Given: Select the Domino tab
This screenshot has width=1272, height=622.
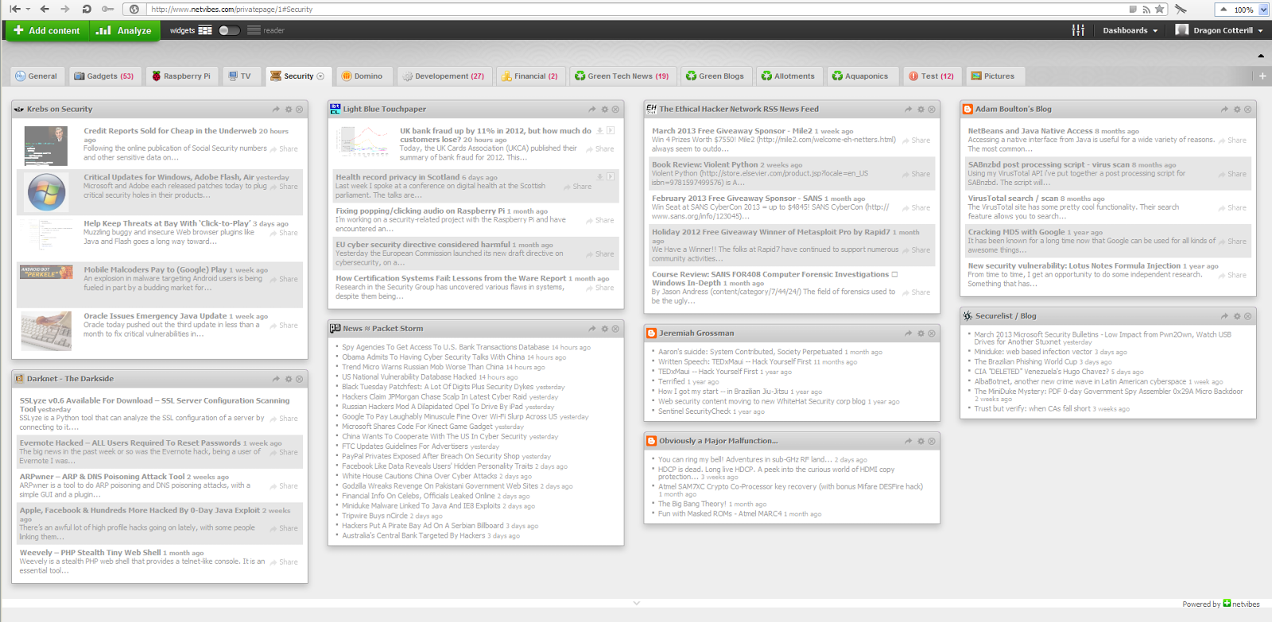Looking at the screenshot, I should [x=363, y=76].
